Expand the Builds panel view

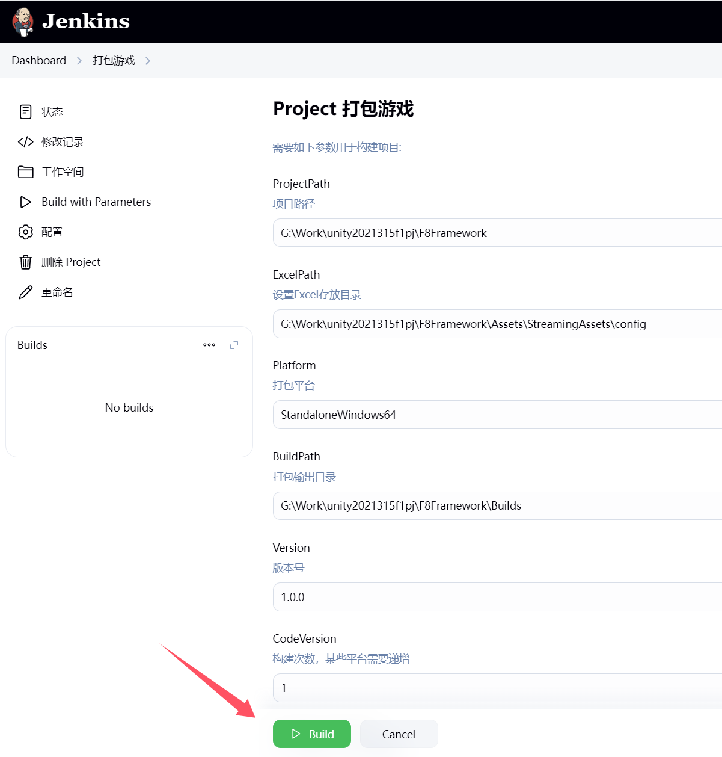tap(234, 345)
